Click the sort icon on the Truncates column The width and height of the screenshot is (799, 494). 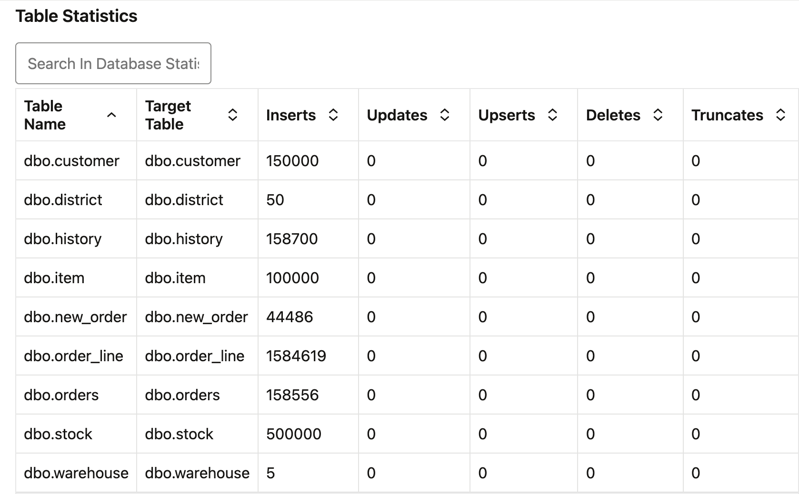point(780,115)
